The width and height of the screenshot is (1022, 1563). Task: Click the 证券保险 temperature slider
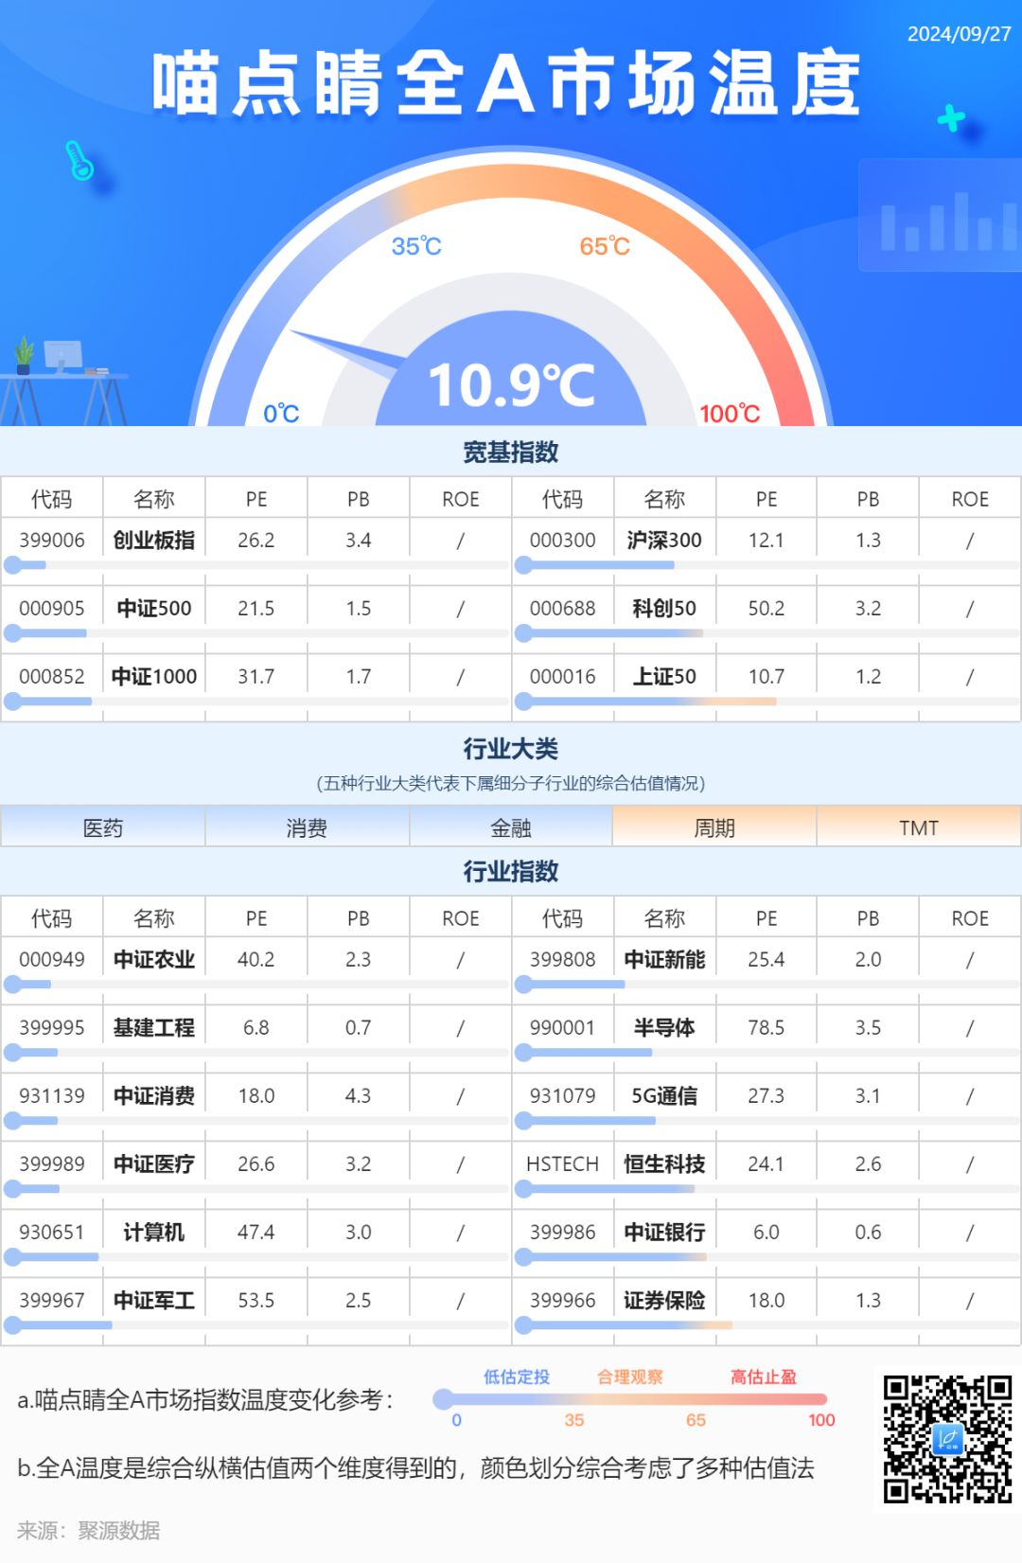[766, 1325]
